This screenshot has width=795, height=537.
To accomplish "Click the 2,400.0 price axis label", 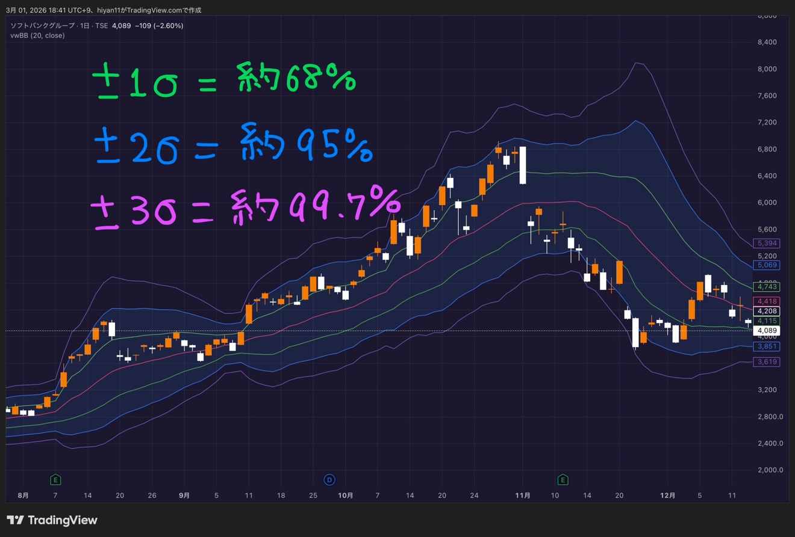I will 769,443.
